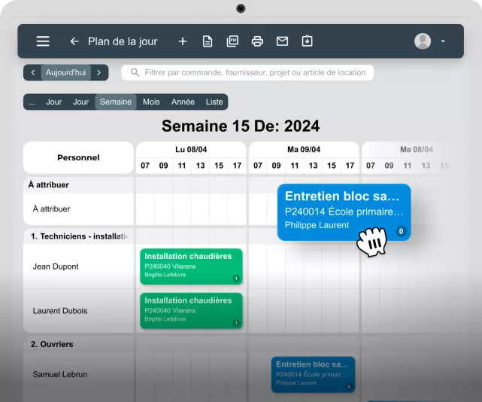Go back with the left arrow
The width and height of the screenshot is (482, 402).
coord(74,41)
